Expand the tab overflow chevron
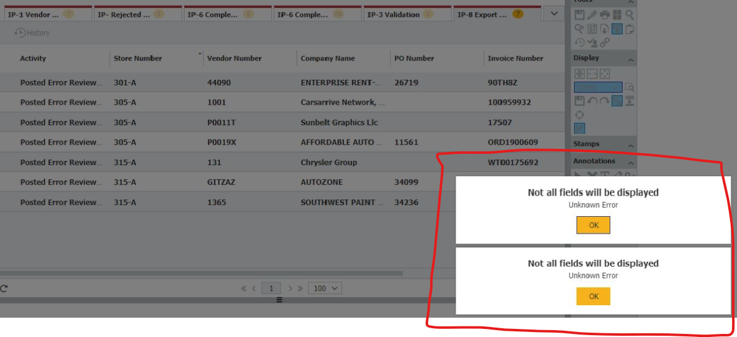This screenshot has width=737, height=337. point(554,14)
